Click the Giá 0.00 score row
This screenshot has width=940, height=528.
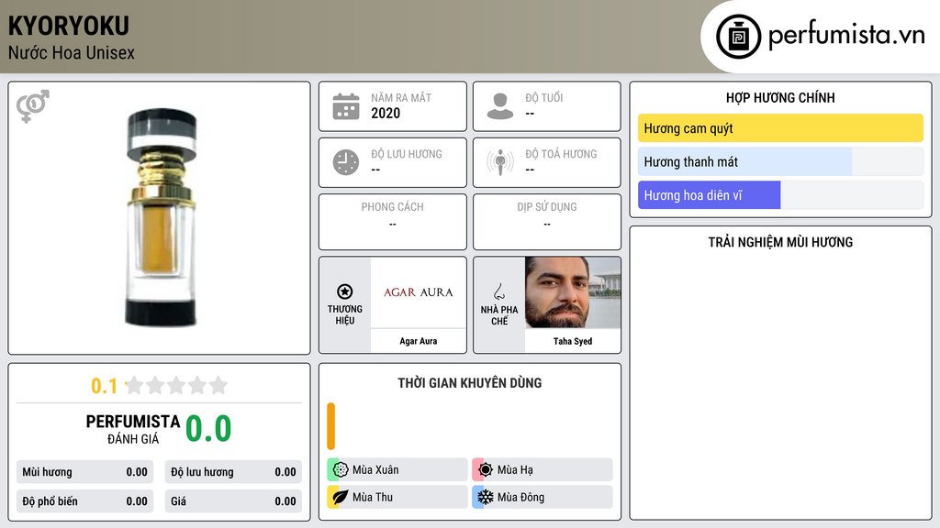point(233,501)
